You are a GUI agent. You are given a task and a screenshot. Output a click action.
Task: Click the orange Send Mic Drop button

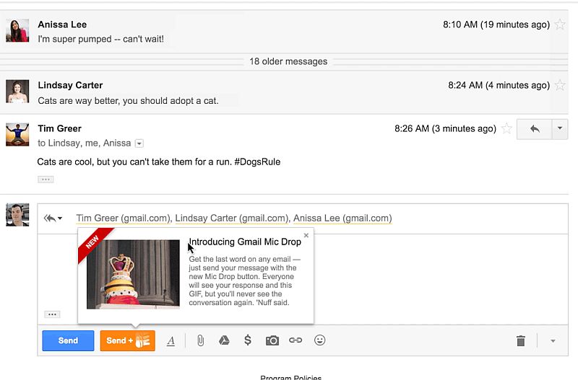[x=127, y=340]
